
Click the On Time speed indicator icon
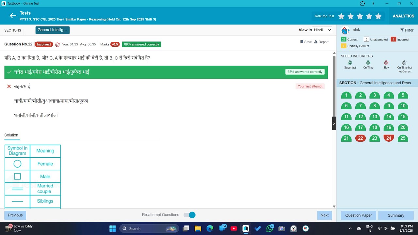pos(368,63)
